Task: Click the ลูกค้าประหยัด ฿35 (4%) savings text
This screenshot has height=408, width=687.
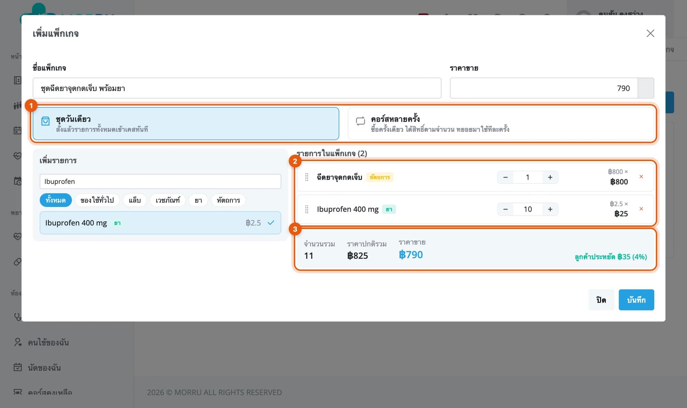Action: [x=611, y=257]
